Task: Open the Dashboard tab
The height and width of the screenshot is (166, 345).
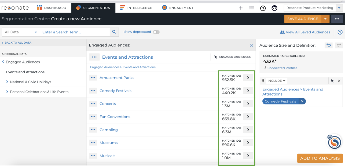Action: coord(52,8)
